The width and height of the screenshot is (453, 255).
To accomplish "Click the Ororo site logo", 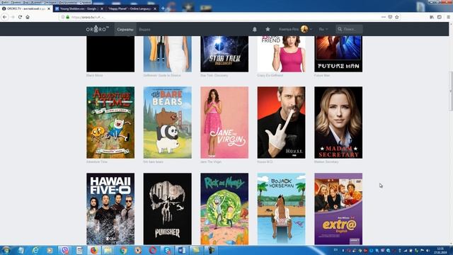I will coord(98,29).
